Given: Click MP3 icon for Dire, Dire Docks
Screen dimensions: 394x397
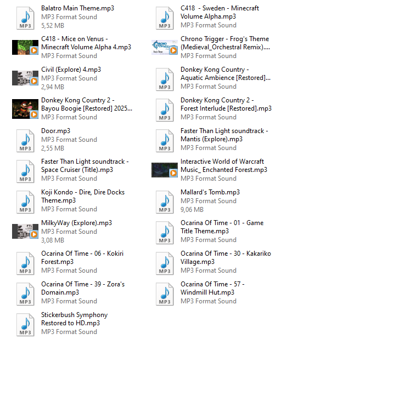Looking at the screenshot, I should (x=25, y=202).
